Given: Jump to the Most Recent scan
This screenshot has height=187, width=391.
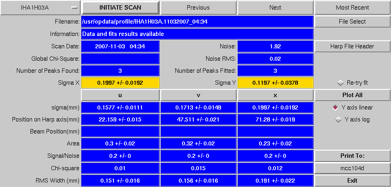Looking at the screenshot, I should coord(353,8).
